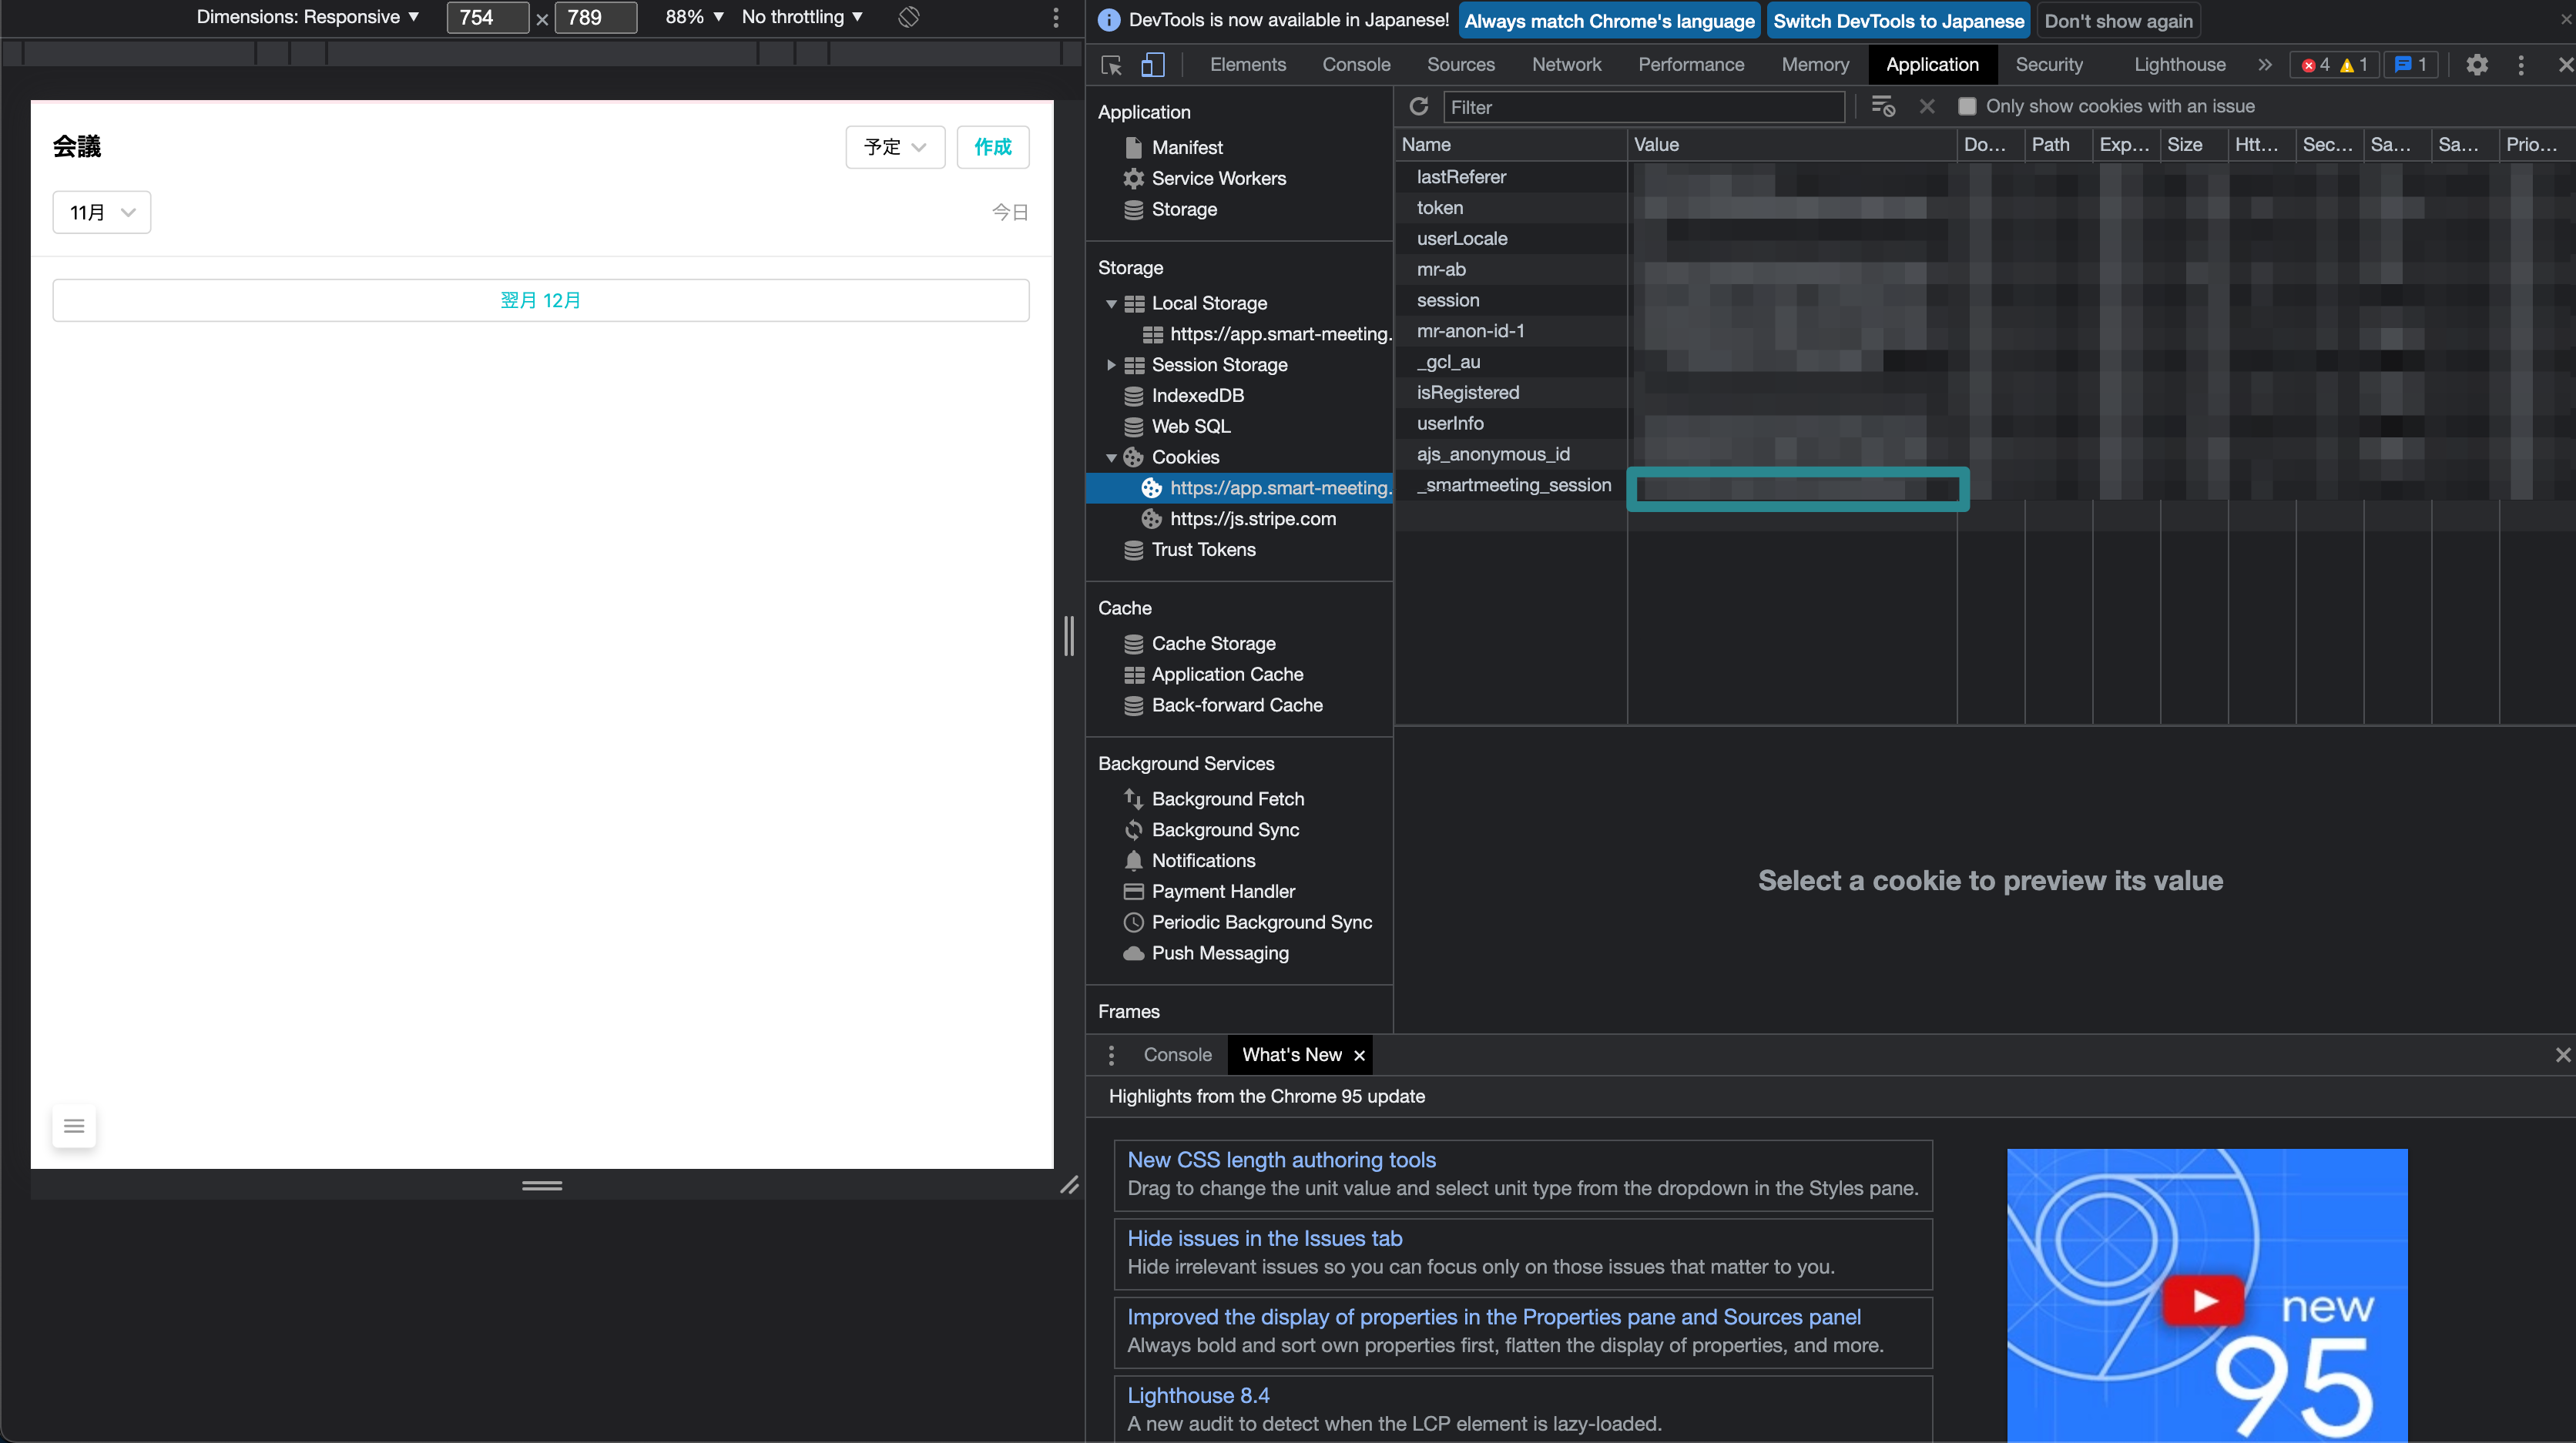The height and width of the screenshot is (1443, 2576).
Task: Open the No throttling dropdown
Action: (802, 17)
